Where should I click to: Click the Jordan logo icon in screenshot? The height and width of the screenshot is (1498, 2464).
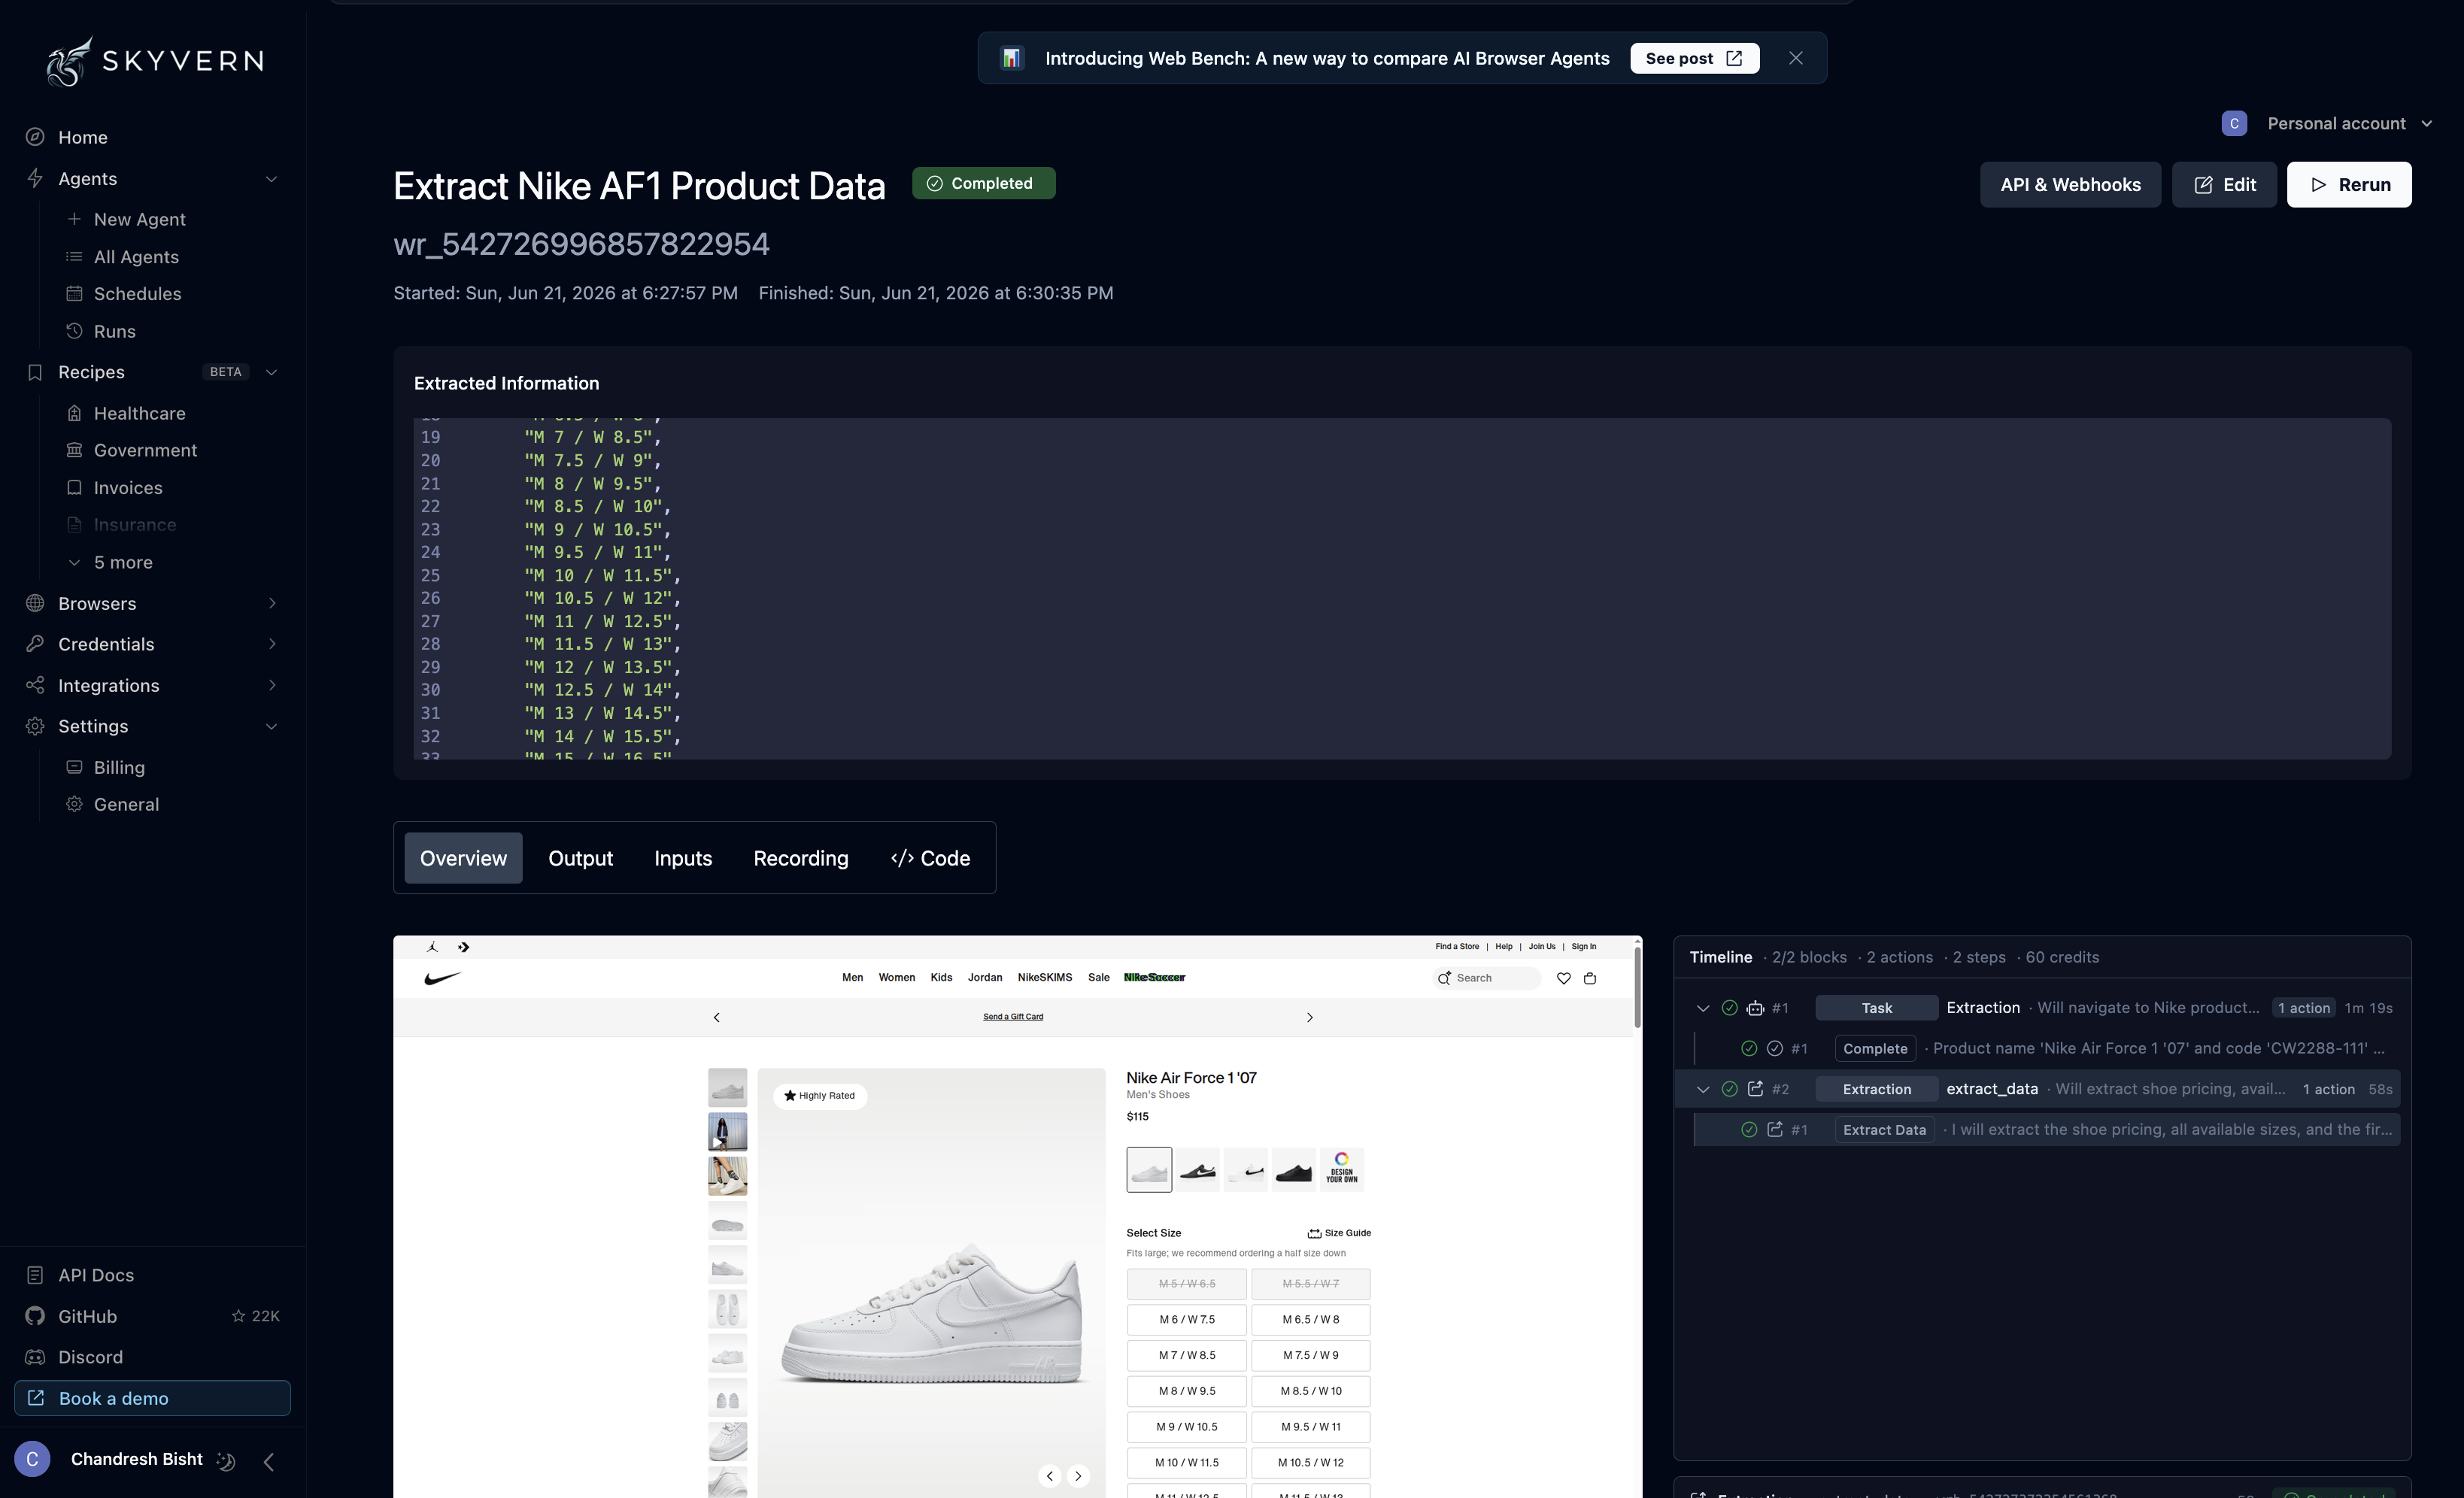click(x=432, y=947)
